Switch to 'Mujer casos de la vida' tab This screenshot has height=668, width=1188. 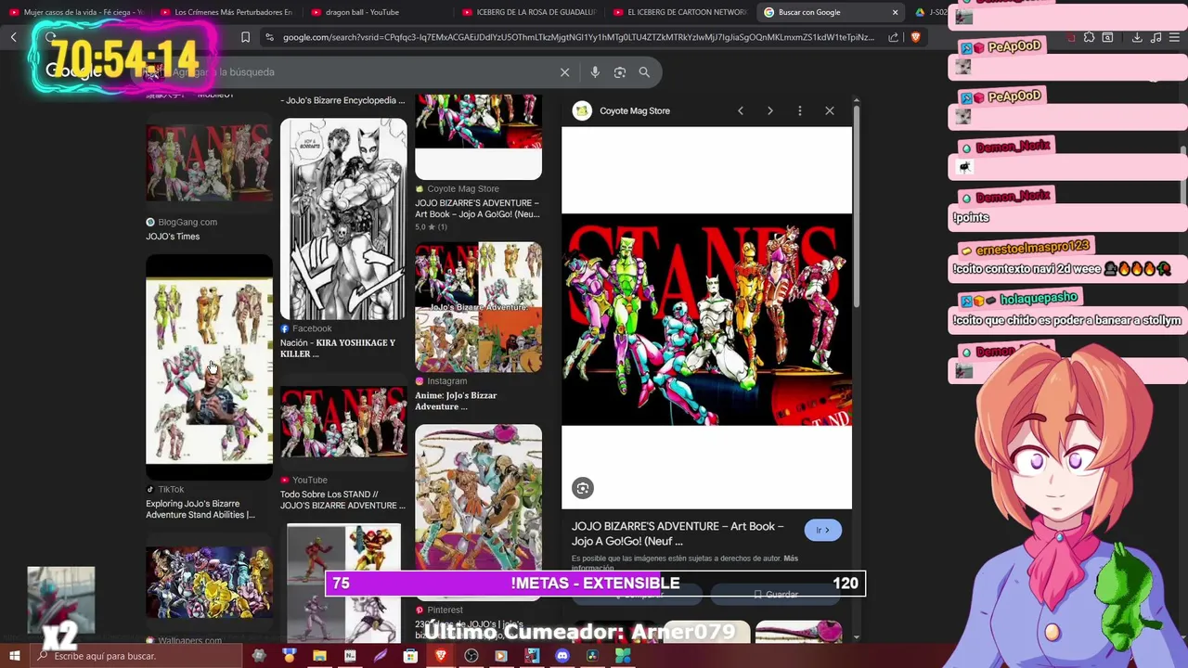[x=76, y=12]
